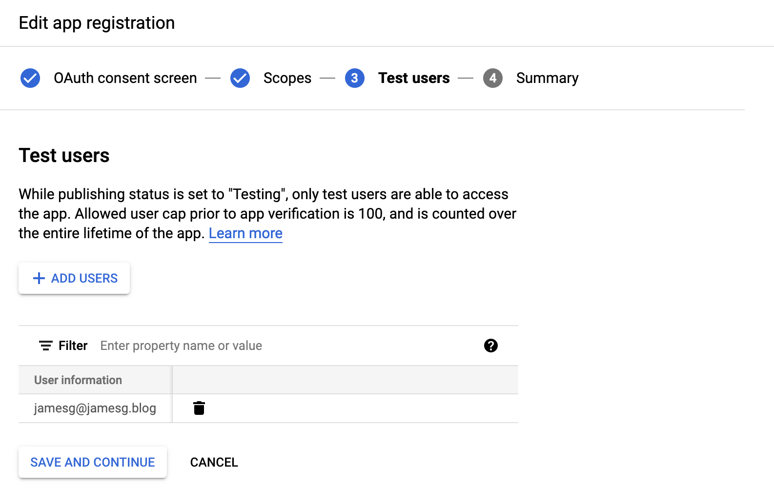774x491 pixels.
Task: Go to the Scopes step label
Action: (287, 78)
